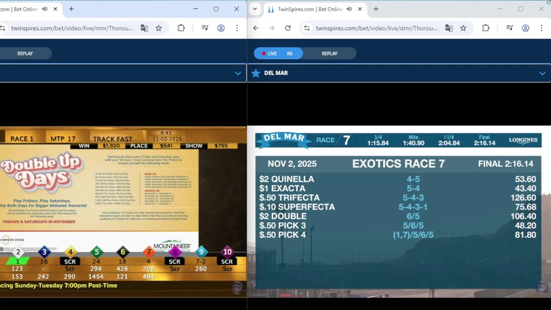This screenshot has height=310, width=551.
Task: Open a new tab in the right browser window
Action: [x=376, y=9]
